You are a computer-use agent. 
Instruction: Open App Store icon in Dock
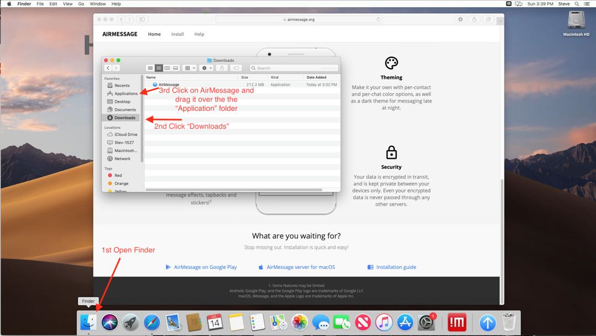coord(405,322)
